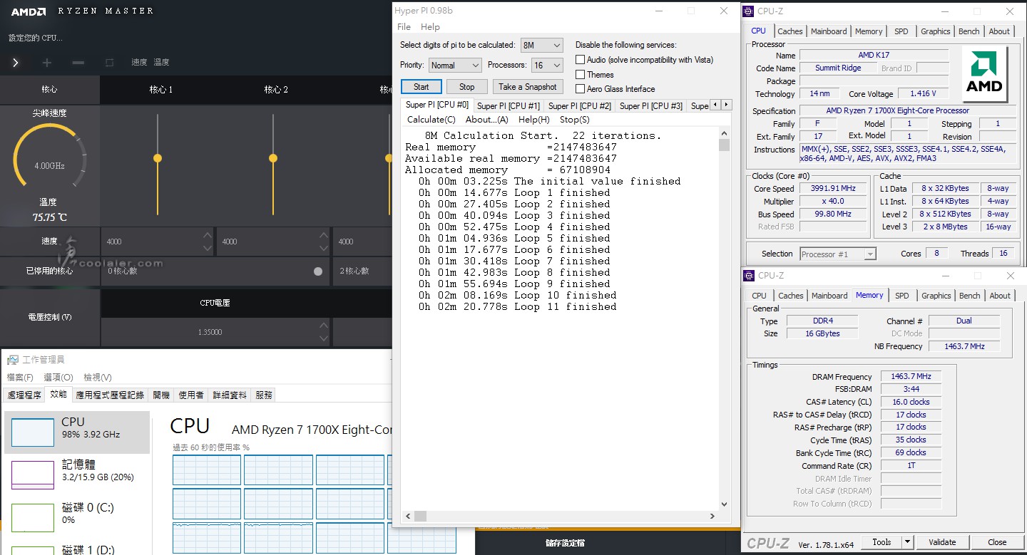Open Hyper PI File menu
The height and width of the screenshot is (555, 1027).
point(404,27)
